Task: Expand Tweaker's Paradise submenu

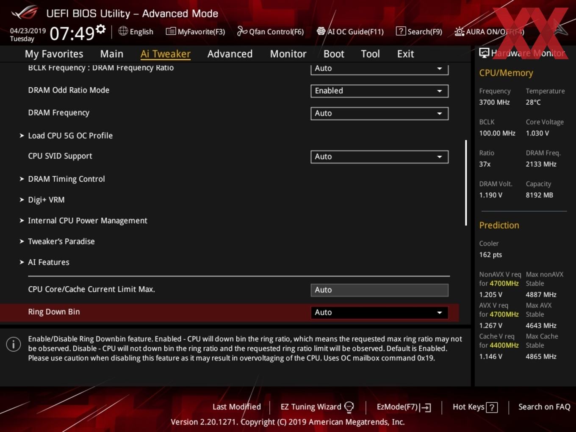Action: 61,241
